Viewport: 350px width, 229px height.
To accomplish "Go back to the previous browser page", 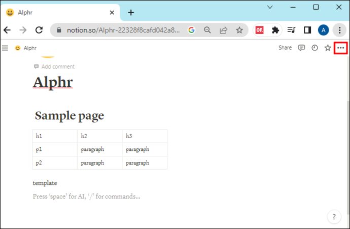I will [x=7, y=30].
